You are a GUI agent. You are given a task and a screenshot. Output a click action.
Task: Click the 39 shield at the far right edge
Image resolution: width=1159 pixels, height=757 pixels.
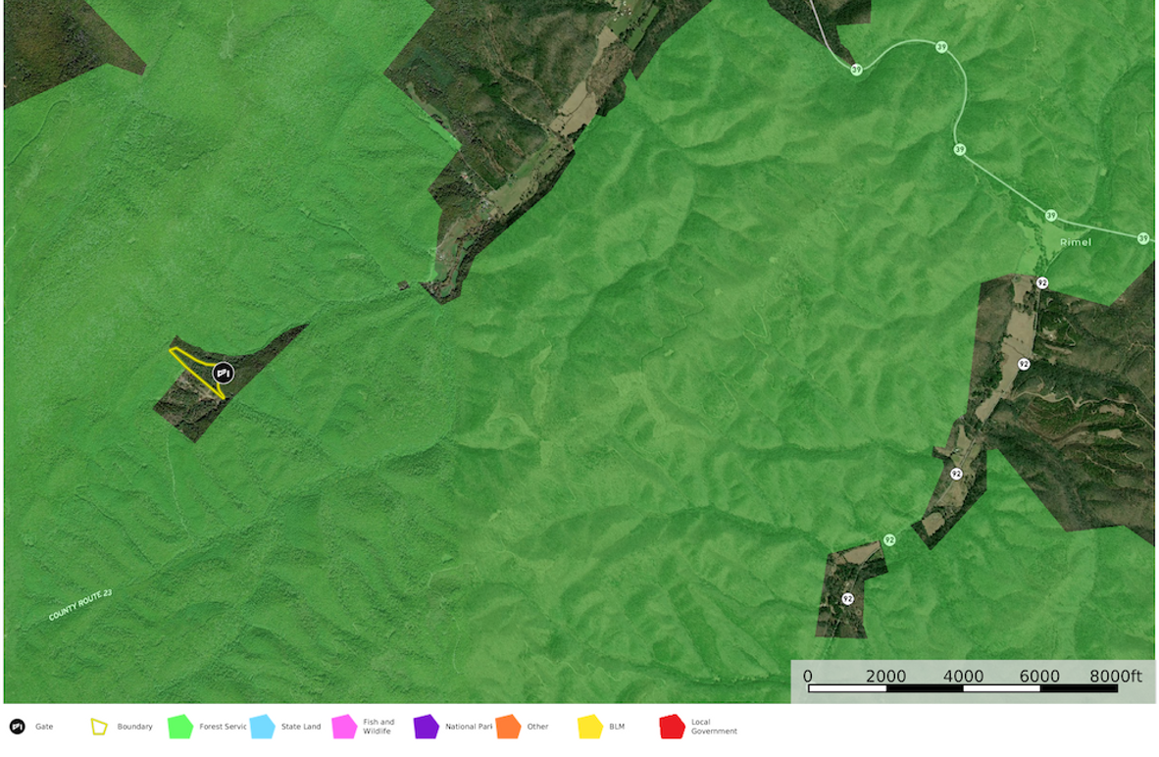point(1143,237)
